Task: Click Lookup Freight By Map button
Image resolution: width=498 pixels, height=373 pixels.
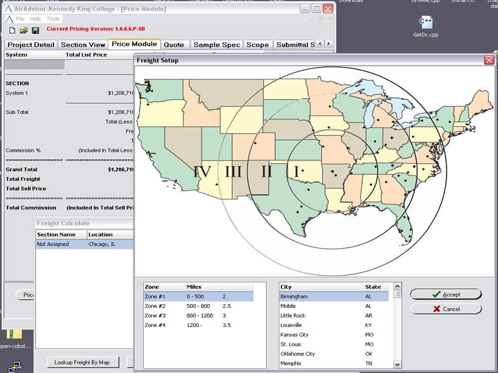Action: (x=82, y=362)
